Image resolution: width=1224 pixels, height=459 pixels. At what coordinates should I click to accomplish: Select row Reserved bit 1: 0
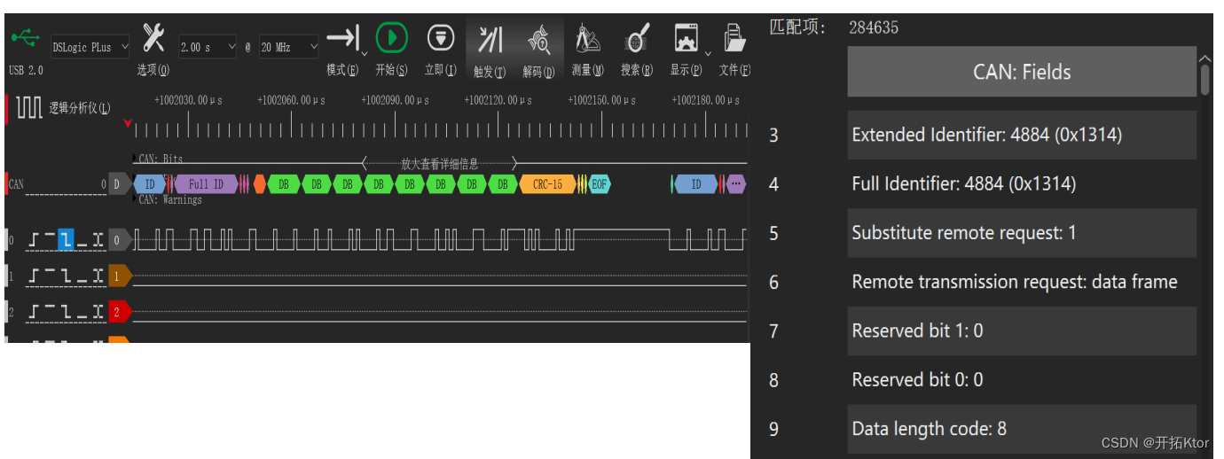pyautogui.click(x=1022, y=331)
